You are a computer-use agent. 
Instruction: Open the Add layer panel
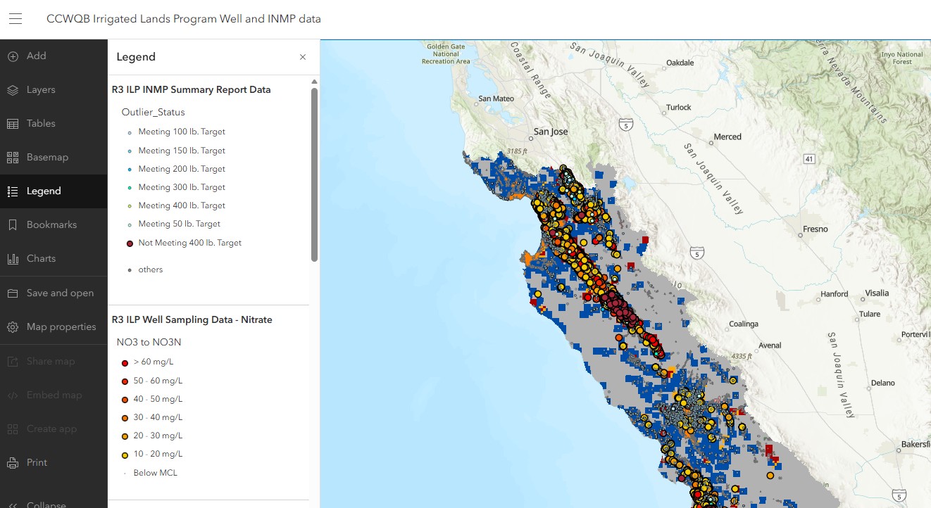point(37,56)
